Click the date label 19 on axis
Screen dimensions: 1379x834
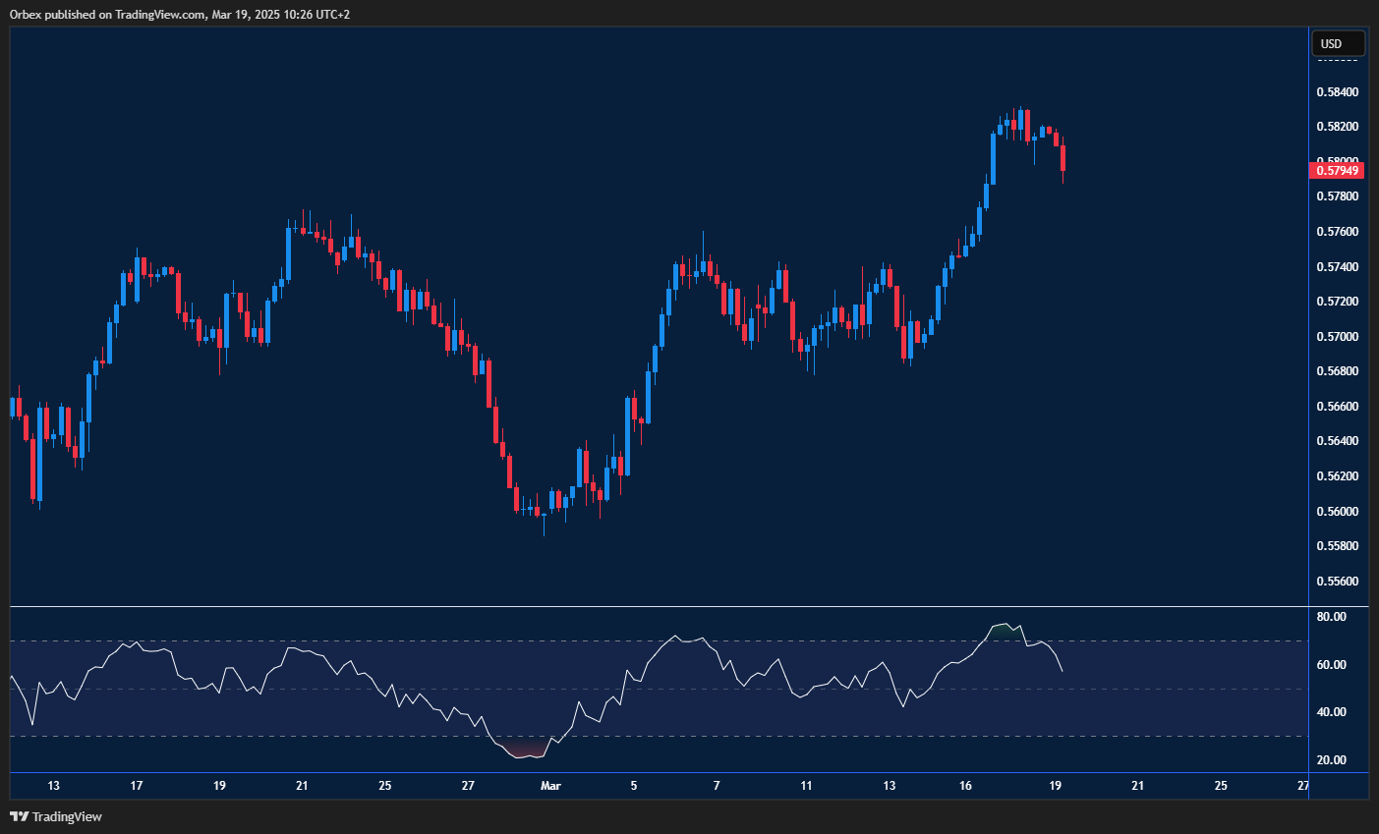1055,786
